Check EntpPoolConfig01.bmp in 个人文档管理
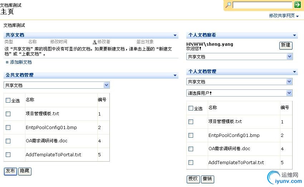The width and height of the screenshot is (304, 187). (x=191, y=135)
